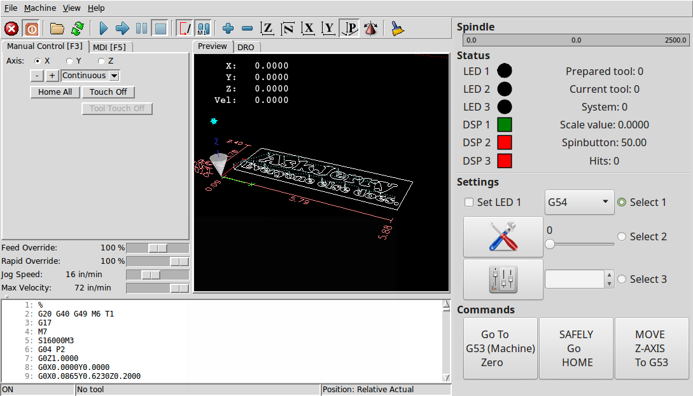Screen dimensions: 693x396
Task: Open the File menu
Action: [11, 8]
